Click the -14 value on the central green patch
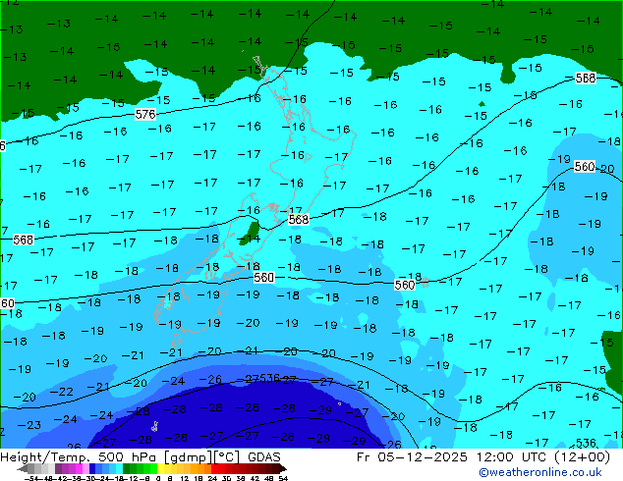 tap(249, 239)
